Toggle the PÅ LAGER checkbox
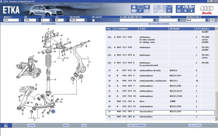The width and height of the screenshot is (218, 136). [93, 20]
